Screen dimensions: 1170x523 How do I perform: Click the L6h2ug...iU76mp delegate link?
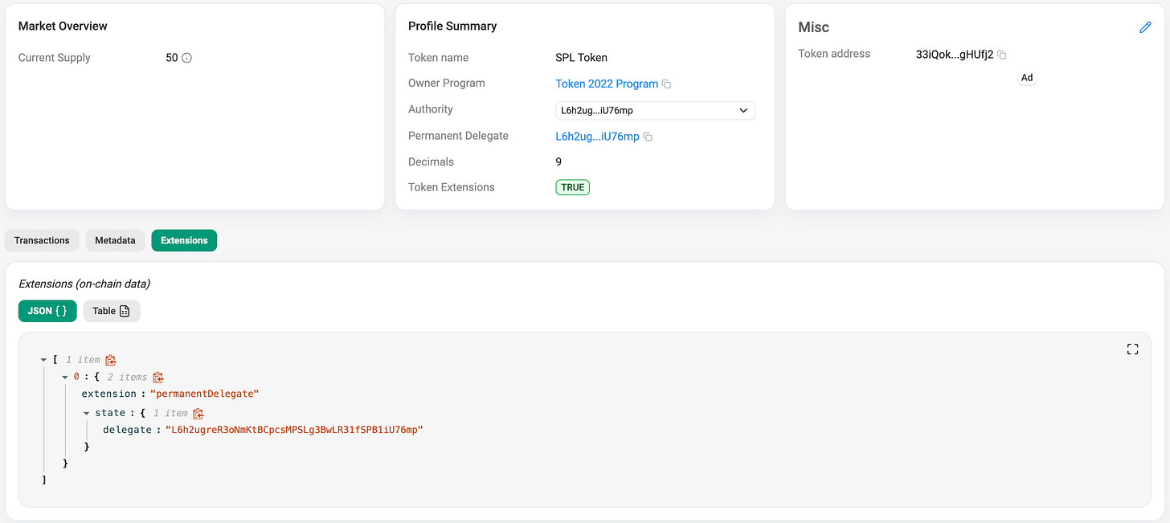pyautogui.click(x=598, y=136)
